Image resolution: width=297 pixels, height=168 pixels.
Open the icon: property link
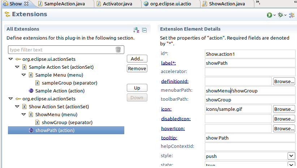pyautogui.click(x=166, y=109)
